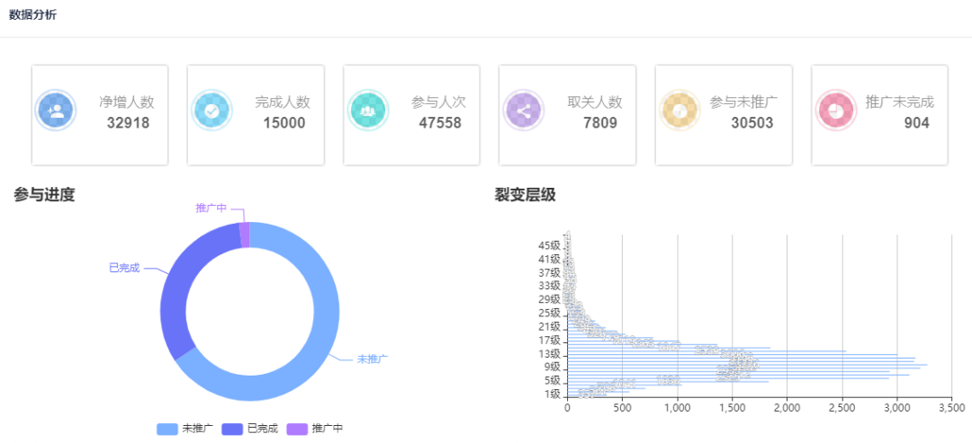
Task: Click the 取关人数 value 7809
Action: pyautogui.click(x=600, y=123)
